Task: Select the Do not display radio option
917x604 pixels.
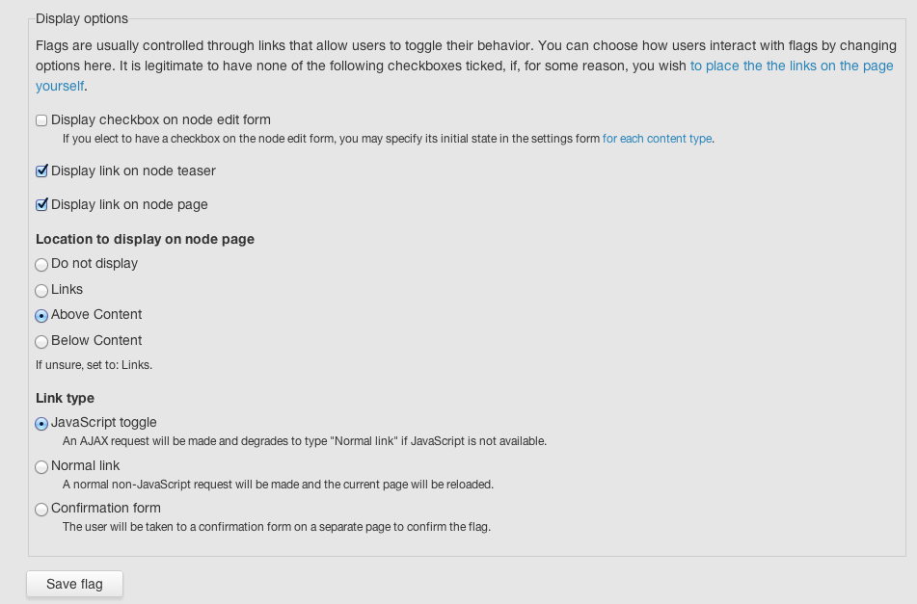Action: point(41,265)
